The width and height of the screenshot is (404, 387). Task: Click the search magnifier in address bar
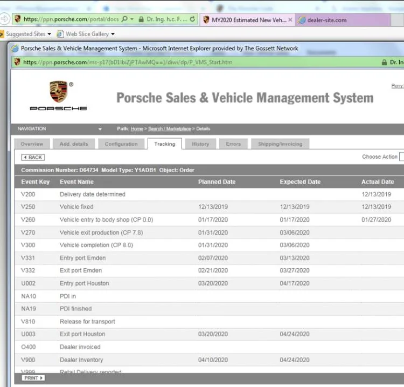pos(124,19)
